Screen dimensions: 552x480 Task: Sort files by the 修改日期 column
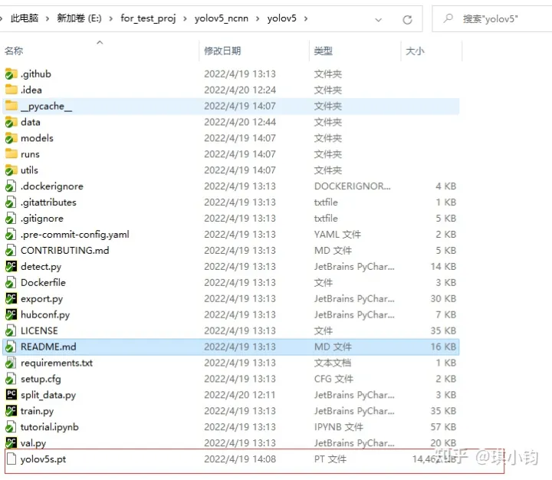point(222,51)
